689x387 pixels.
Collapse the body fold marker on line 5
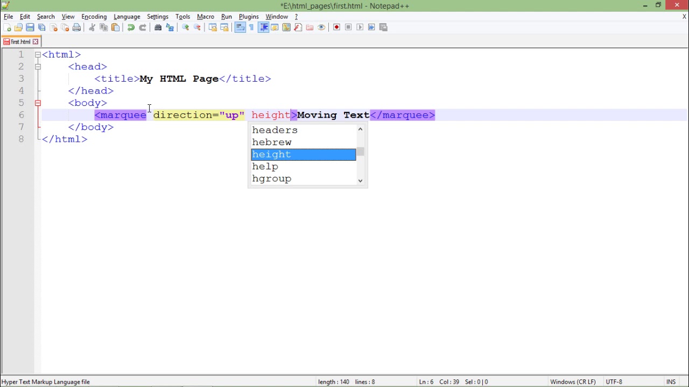click(x=38, y=103)
